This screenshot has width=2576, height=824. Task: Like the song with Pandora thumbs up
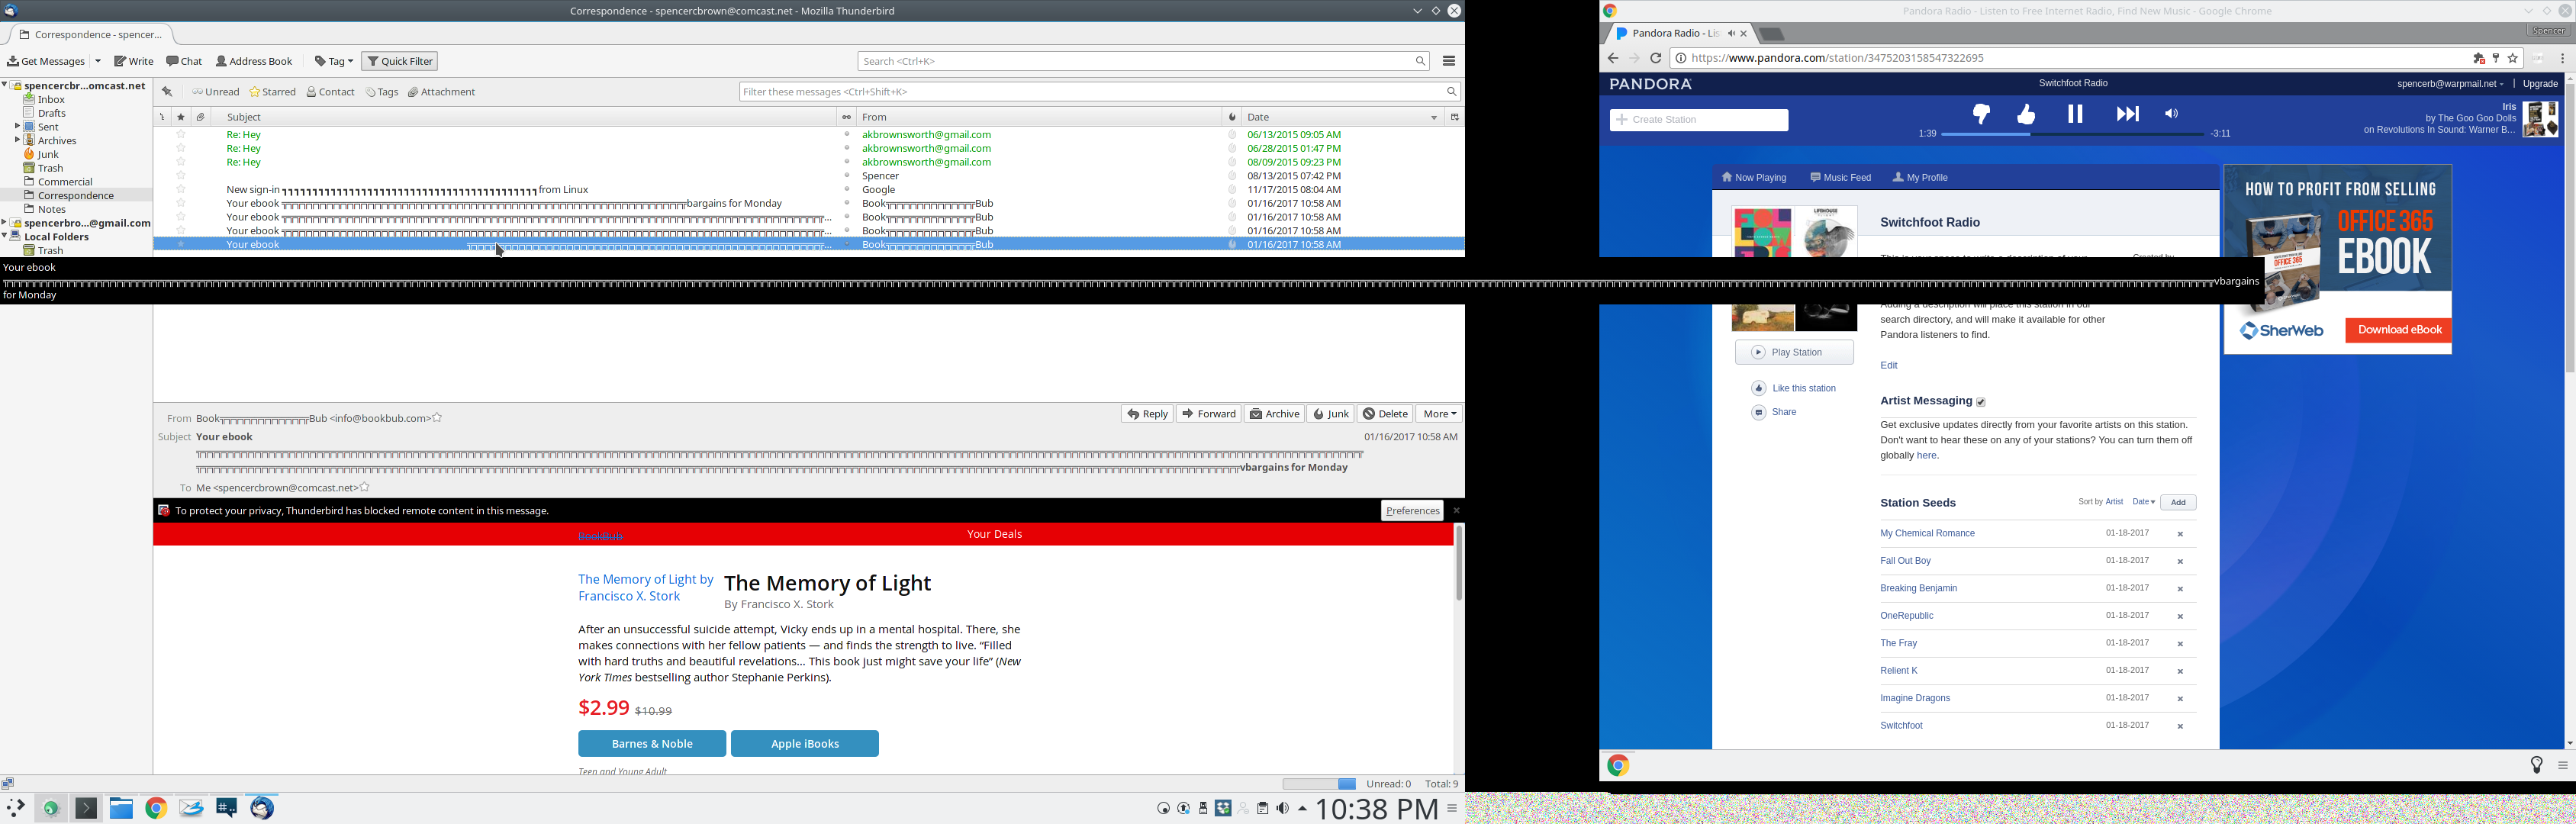pos(2026,114)
